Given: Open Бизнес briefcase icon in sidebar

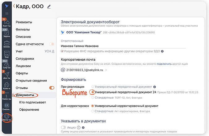Looking at the screenshot, I should point(6,43).
